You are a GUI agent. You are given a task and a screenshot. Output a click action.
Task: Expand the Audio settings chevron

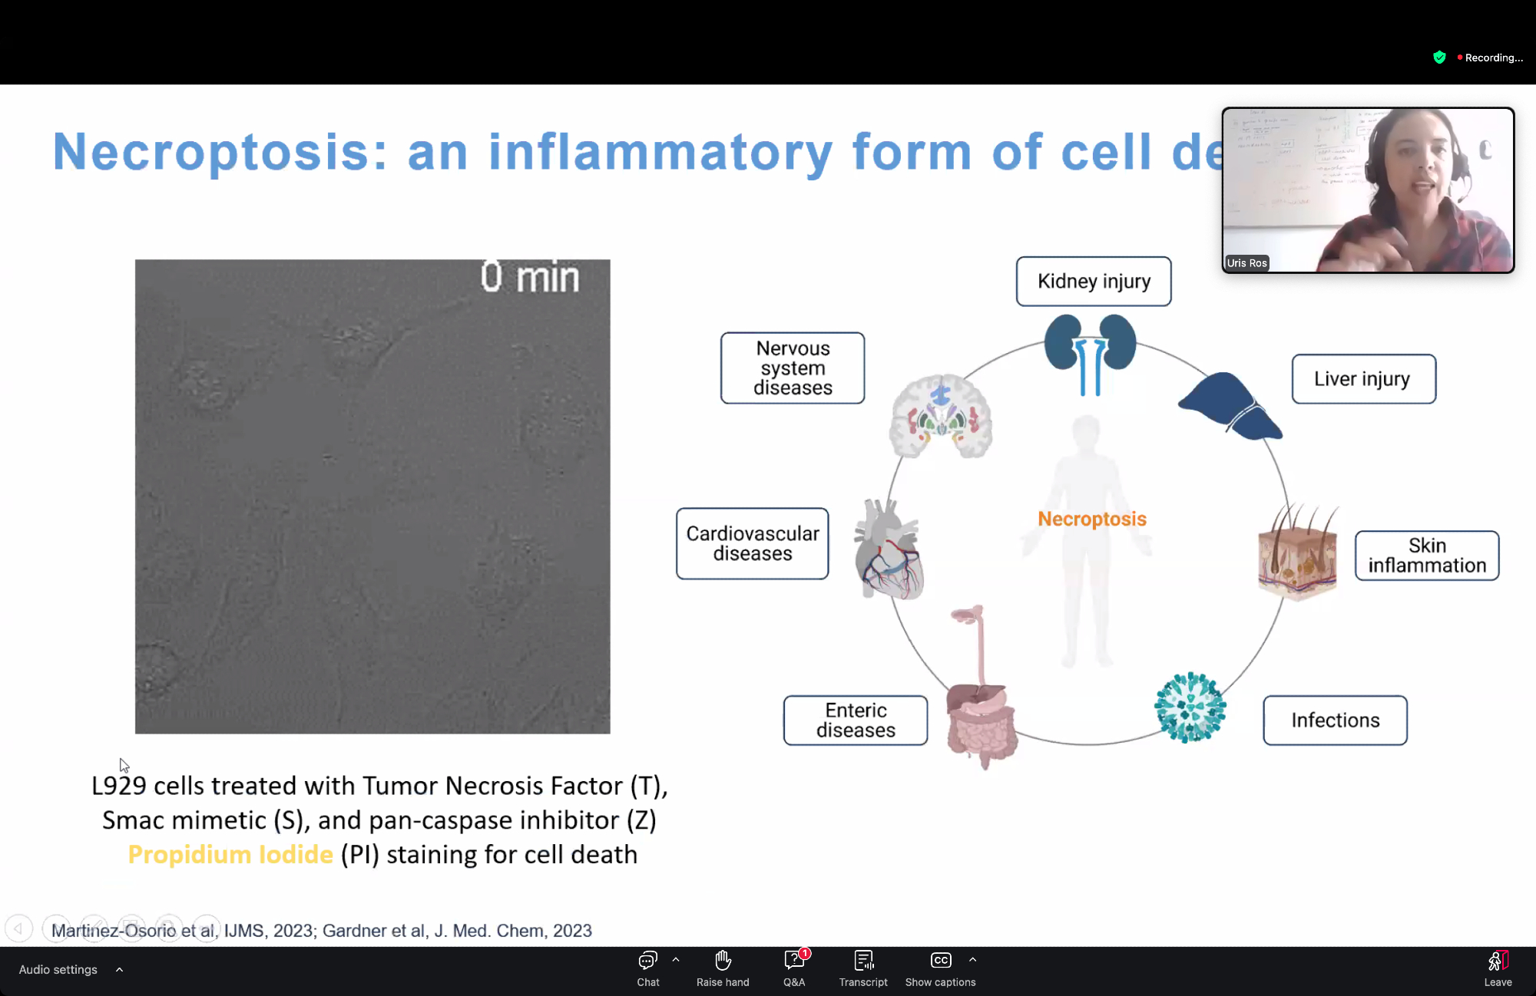point(119,969)
